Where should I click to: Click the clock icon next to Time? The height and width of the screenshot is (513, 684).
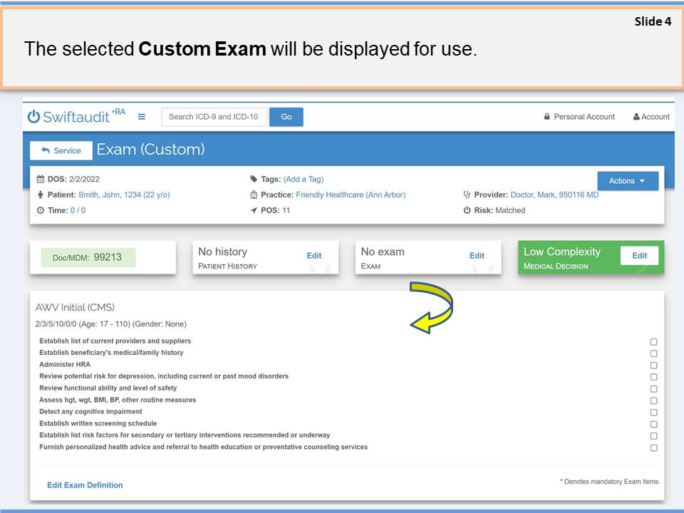click(41, 210)
